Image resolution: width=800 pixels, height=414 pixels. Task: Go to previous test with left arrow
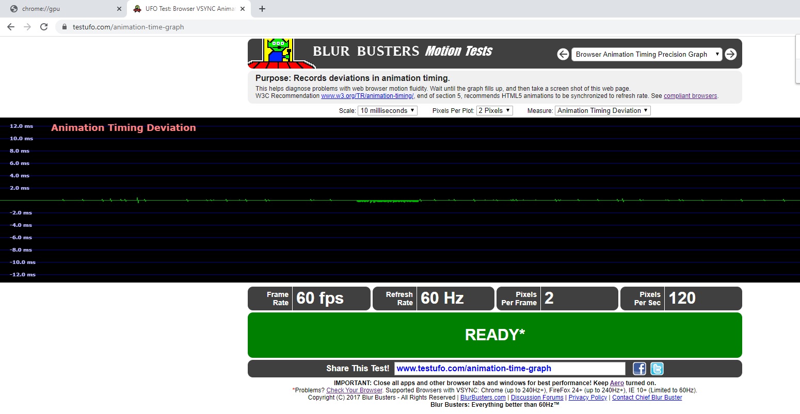(x=563, y=54)
